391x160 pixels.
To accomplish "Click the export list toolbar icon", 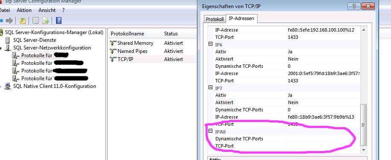I will click(46, 20).
